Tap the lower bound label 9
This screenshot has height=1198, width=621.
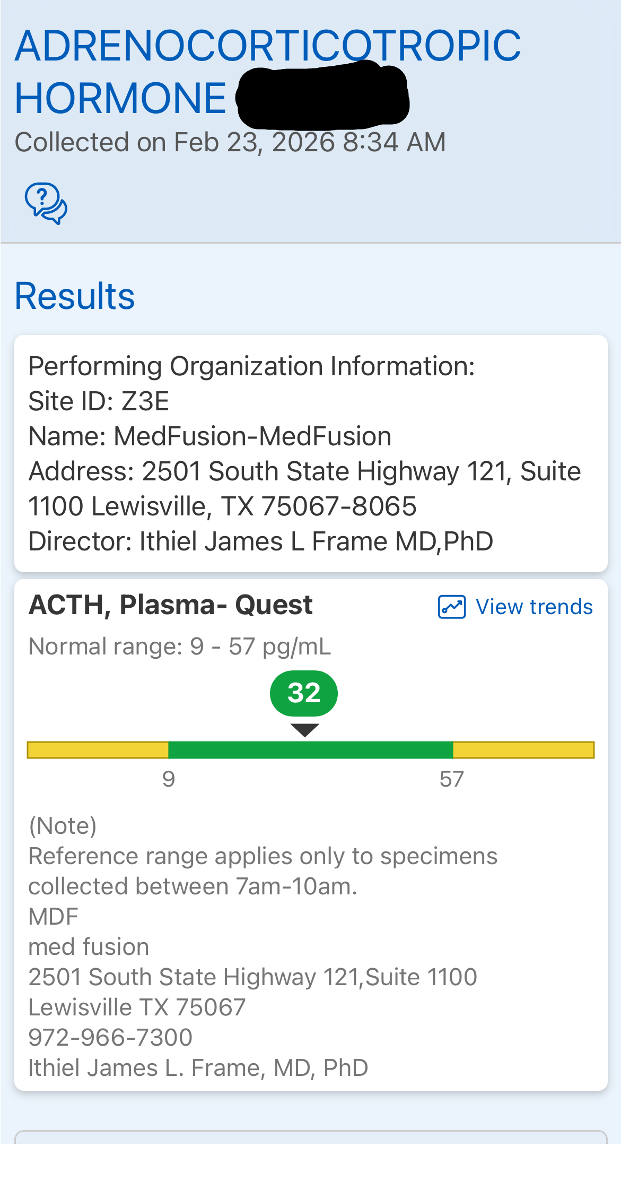coord(169,779)
